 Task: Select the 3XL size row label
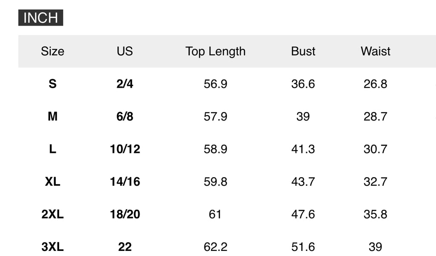click(52, 247)
